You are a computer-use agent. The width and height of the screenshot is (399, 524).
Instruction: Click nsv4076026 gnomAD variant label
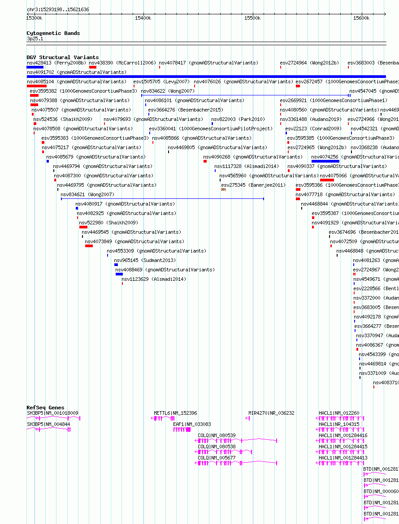[x=243, y=82]
